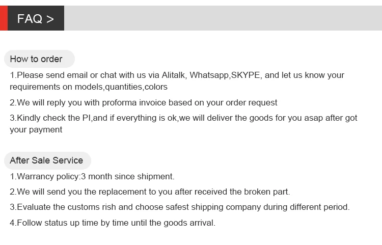The width and height of the screenshot is (382, 245).
Task: Select the After Sale Service section label
Action: [46, 160]
